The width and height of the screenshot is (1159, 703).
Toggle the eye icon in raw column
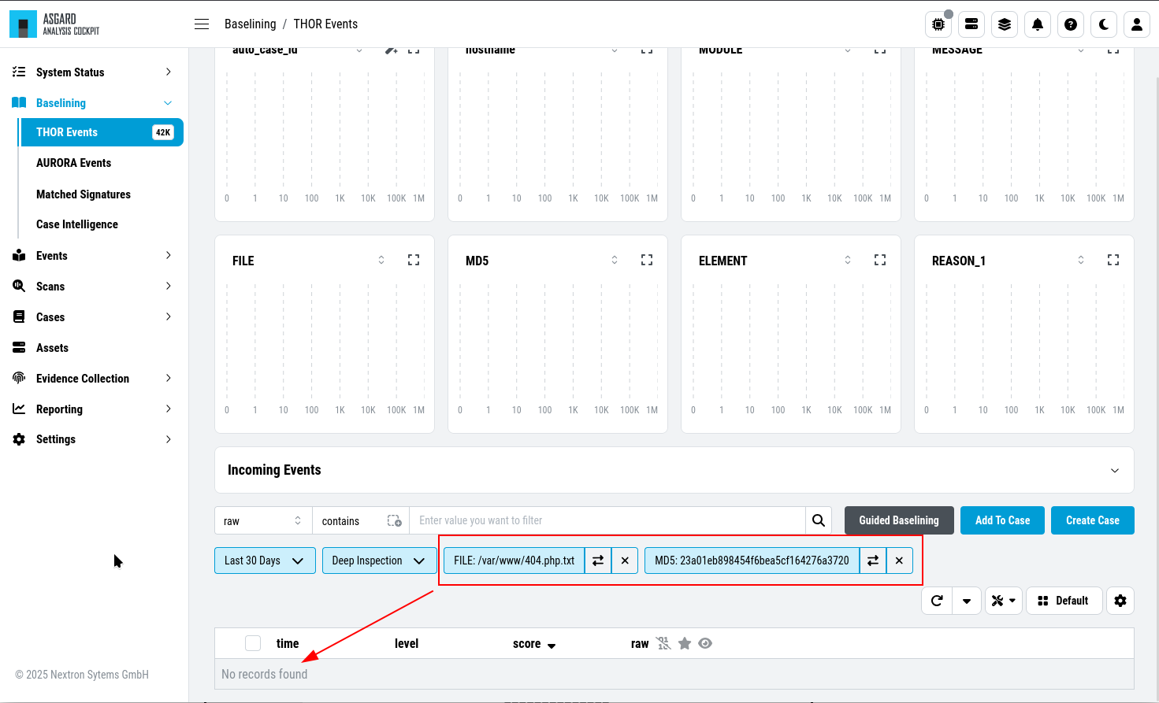pyautogui.click(x=705, y=643)
